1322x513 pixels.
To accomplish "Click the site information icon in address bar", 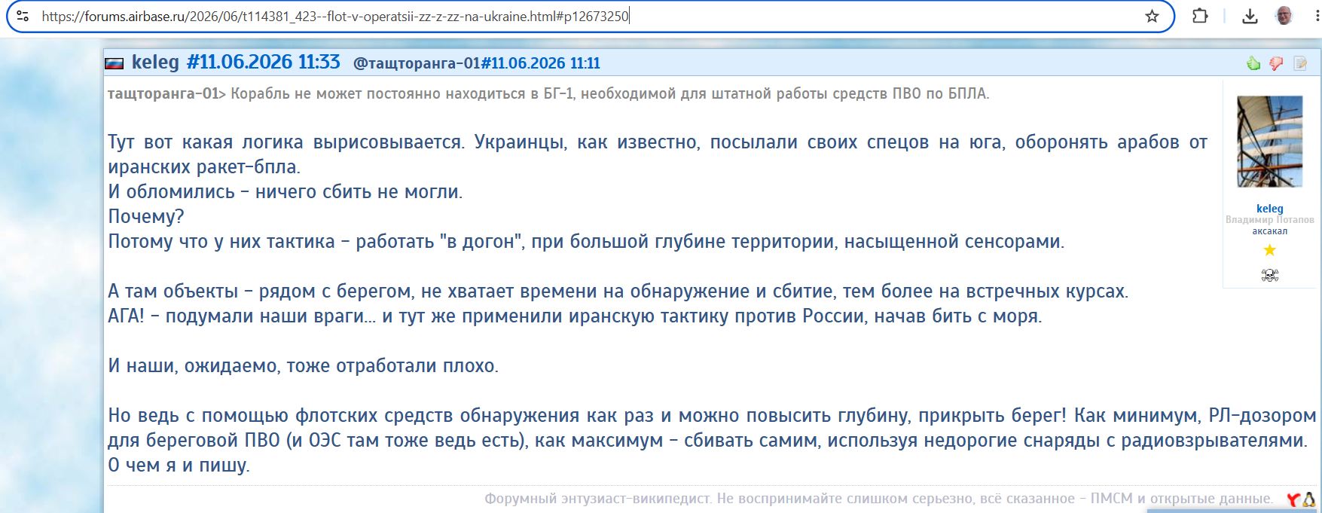I will (x=23, y=16).
